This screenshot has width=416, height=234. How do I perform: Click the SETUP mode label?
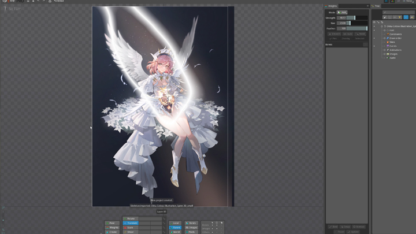point(14,9)
